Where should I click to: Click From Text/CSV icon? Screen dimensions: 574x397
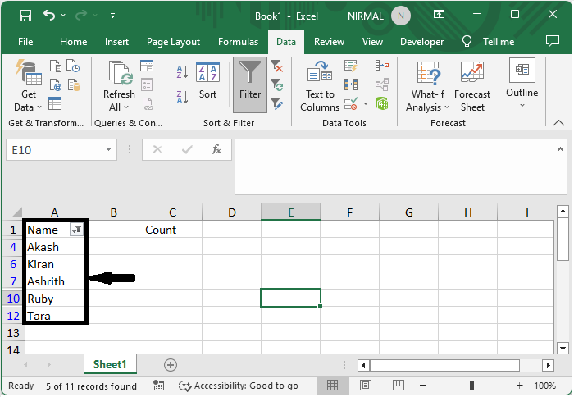tap(55, 66)
